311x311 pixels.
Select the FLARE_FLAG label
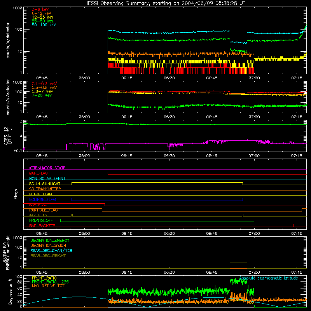(40, 194)
